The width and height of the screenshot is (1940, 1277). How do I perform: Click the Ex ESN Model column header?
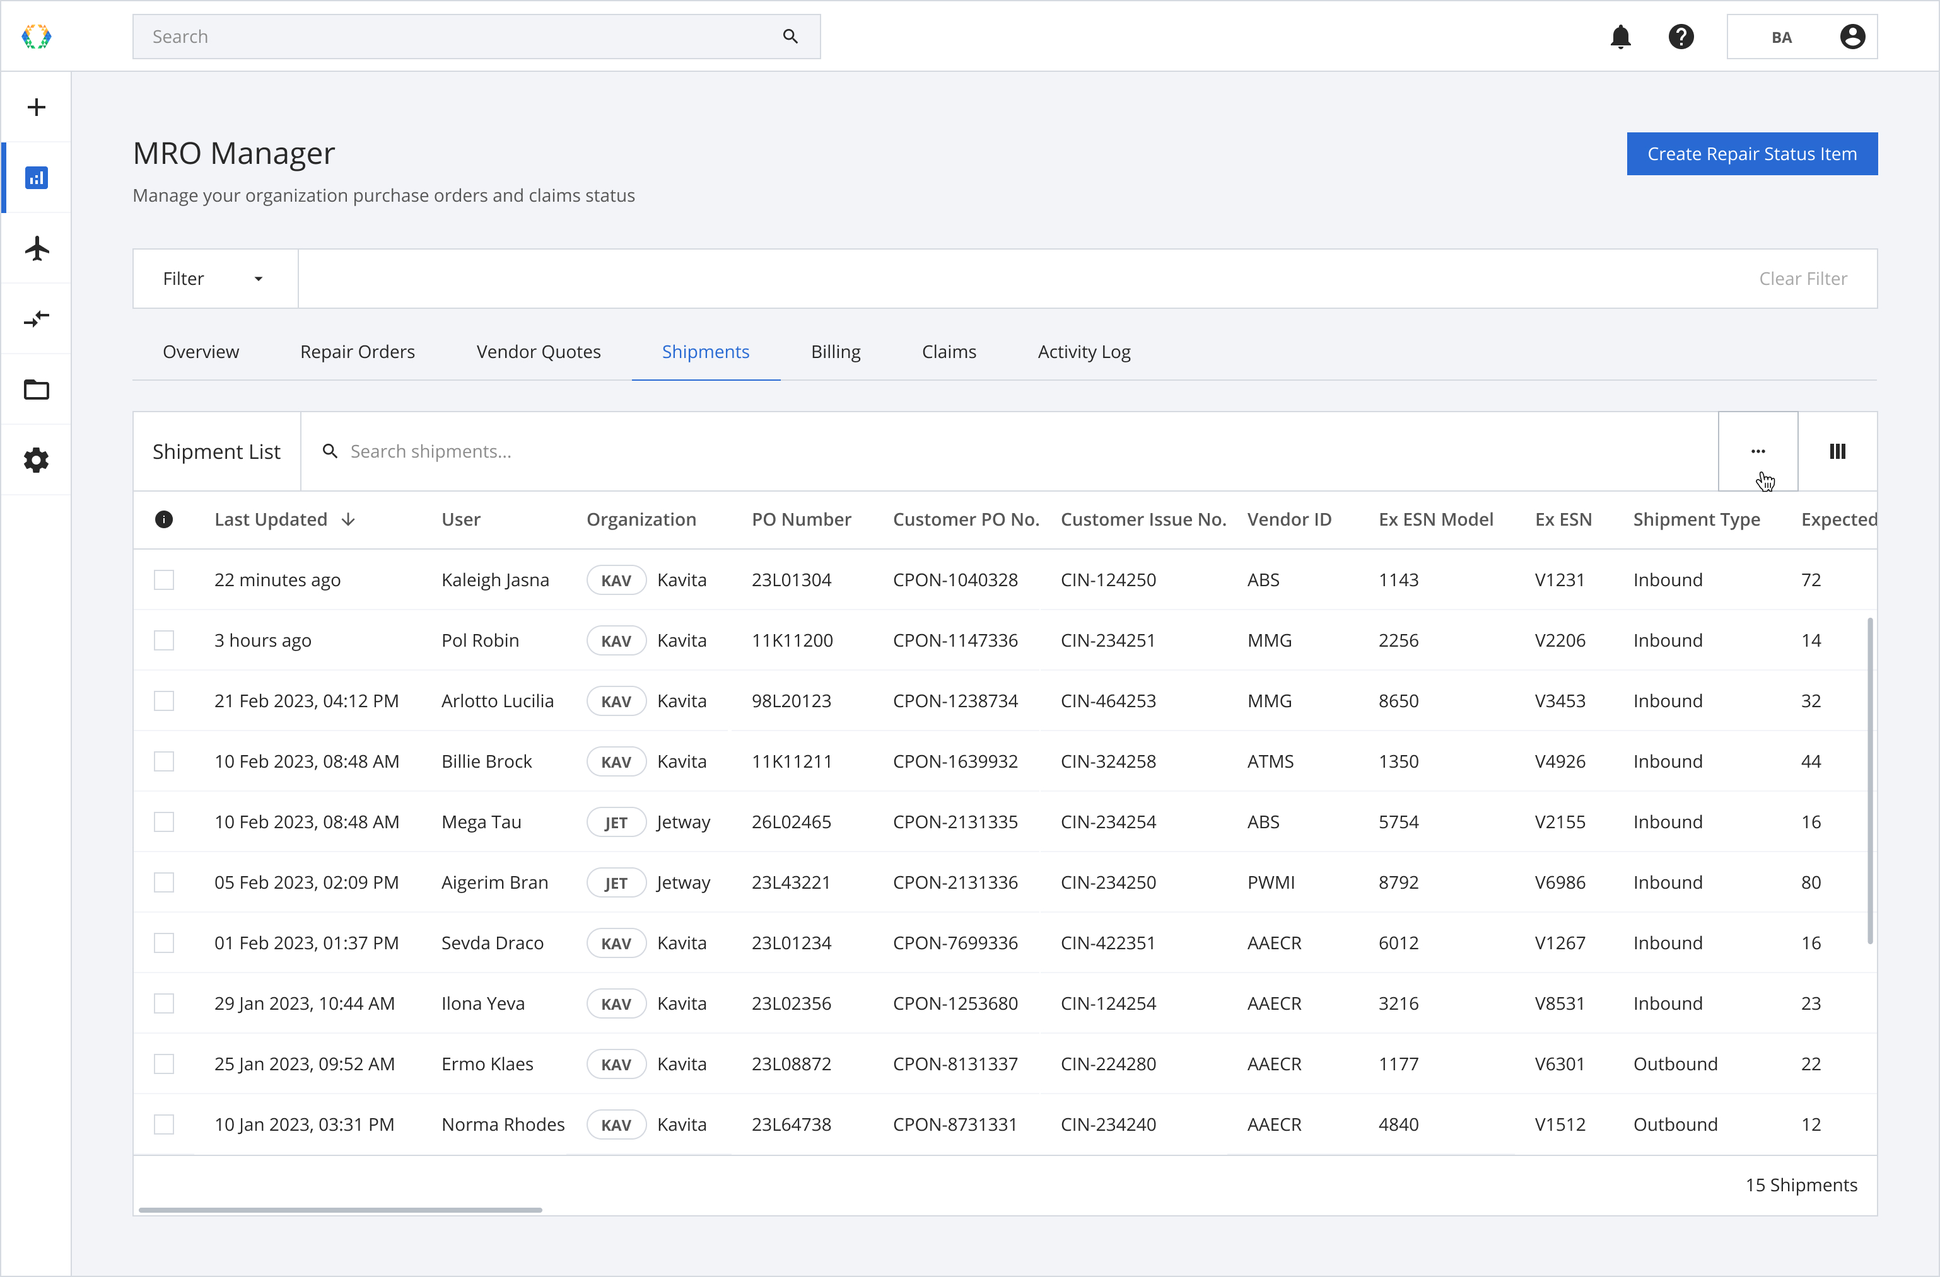[x=1435, y=519]
